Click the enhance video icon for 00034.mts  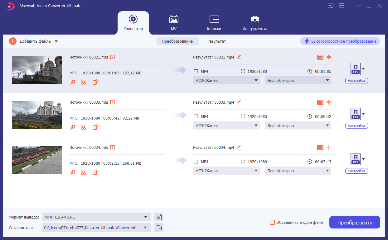pos(95,172)
